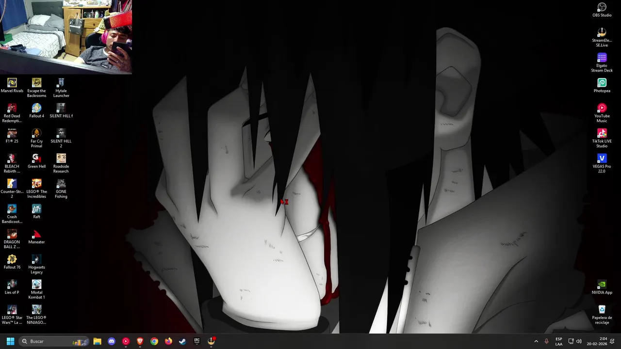The image size is (621, 349).
Task: Open StreamElements app with notification badge
Action: [211, 341]
